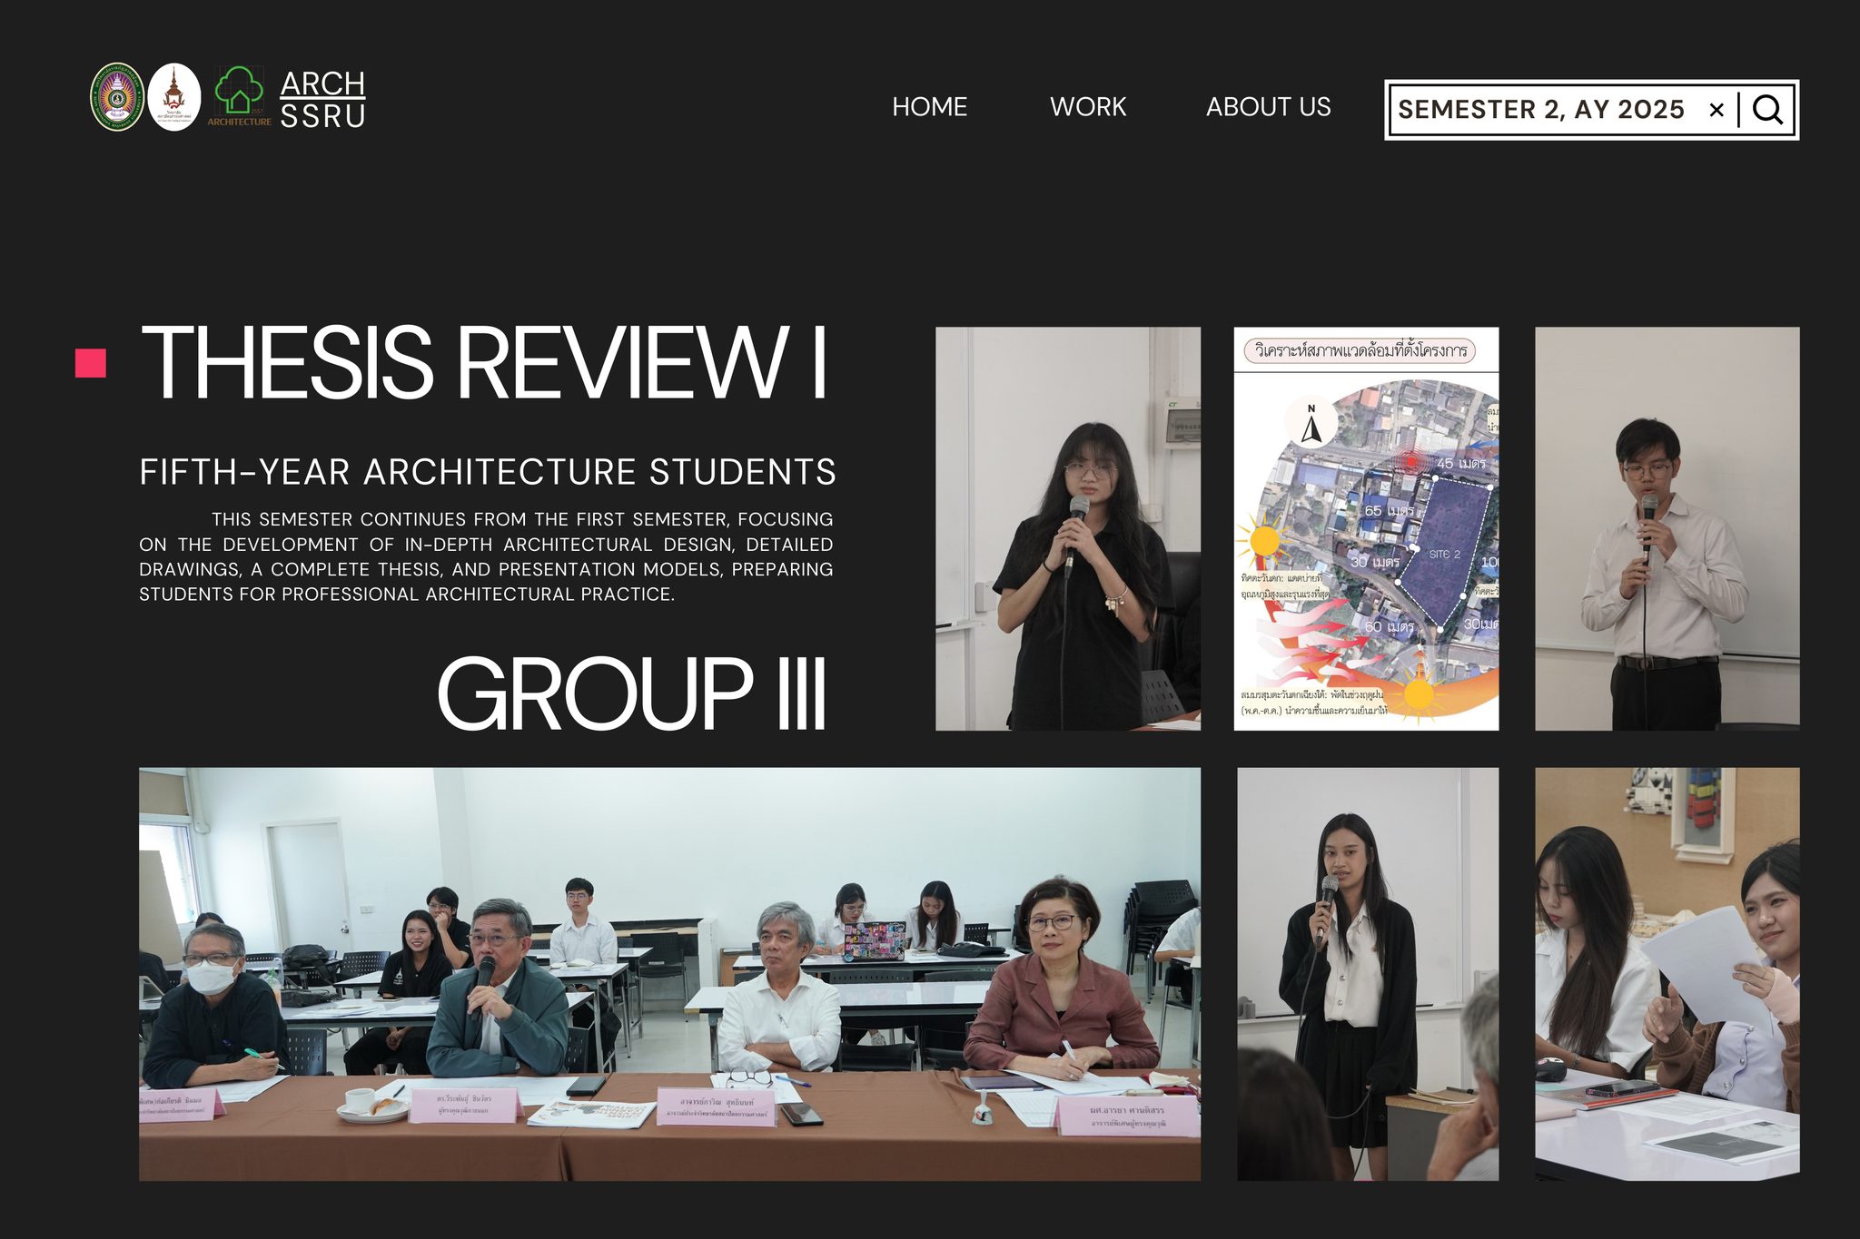Image resolution: width=1860 pixels, height=1239 pixels.
Task: Click the red pavilion emblem logo
Action: [174, 97]
